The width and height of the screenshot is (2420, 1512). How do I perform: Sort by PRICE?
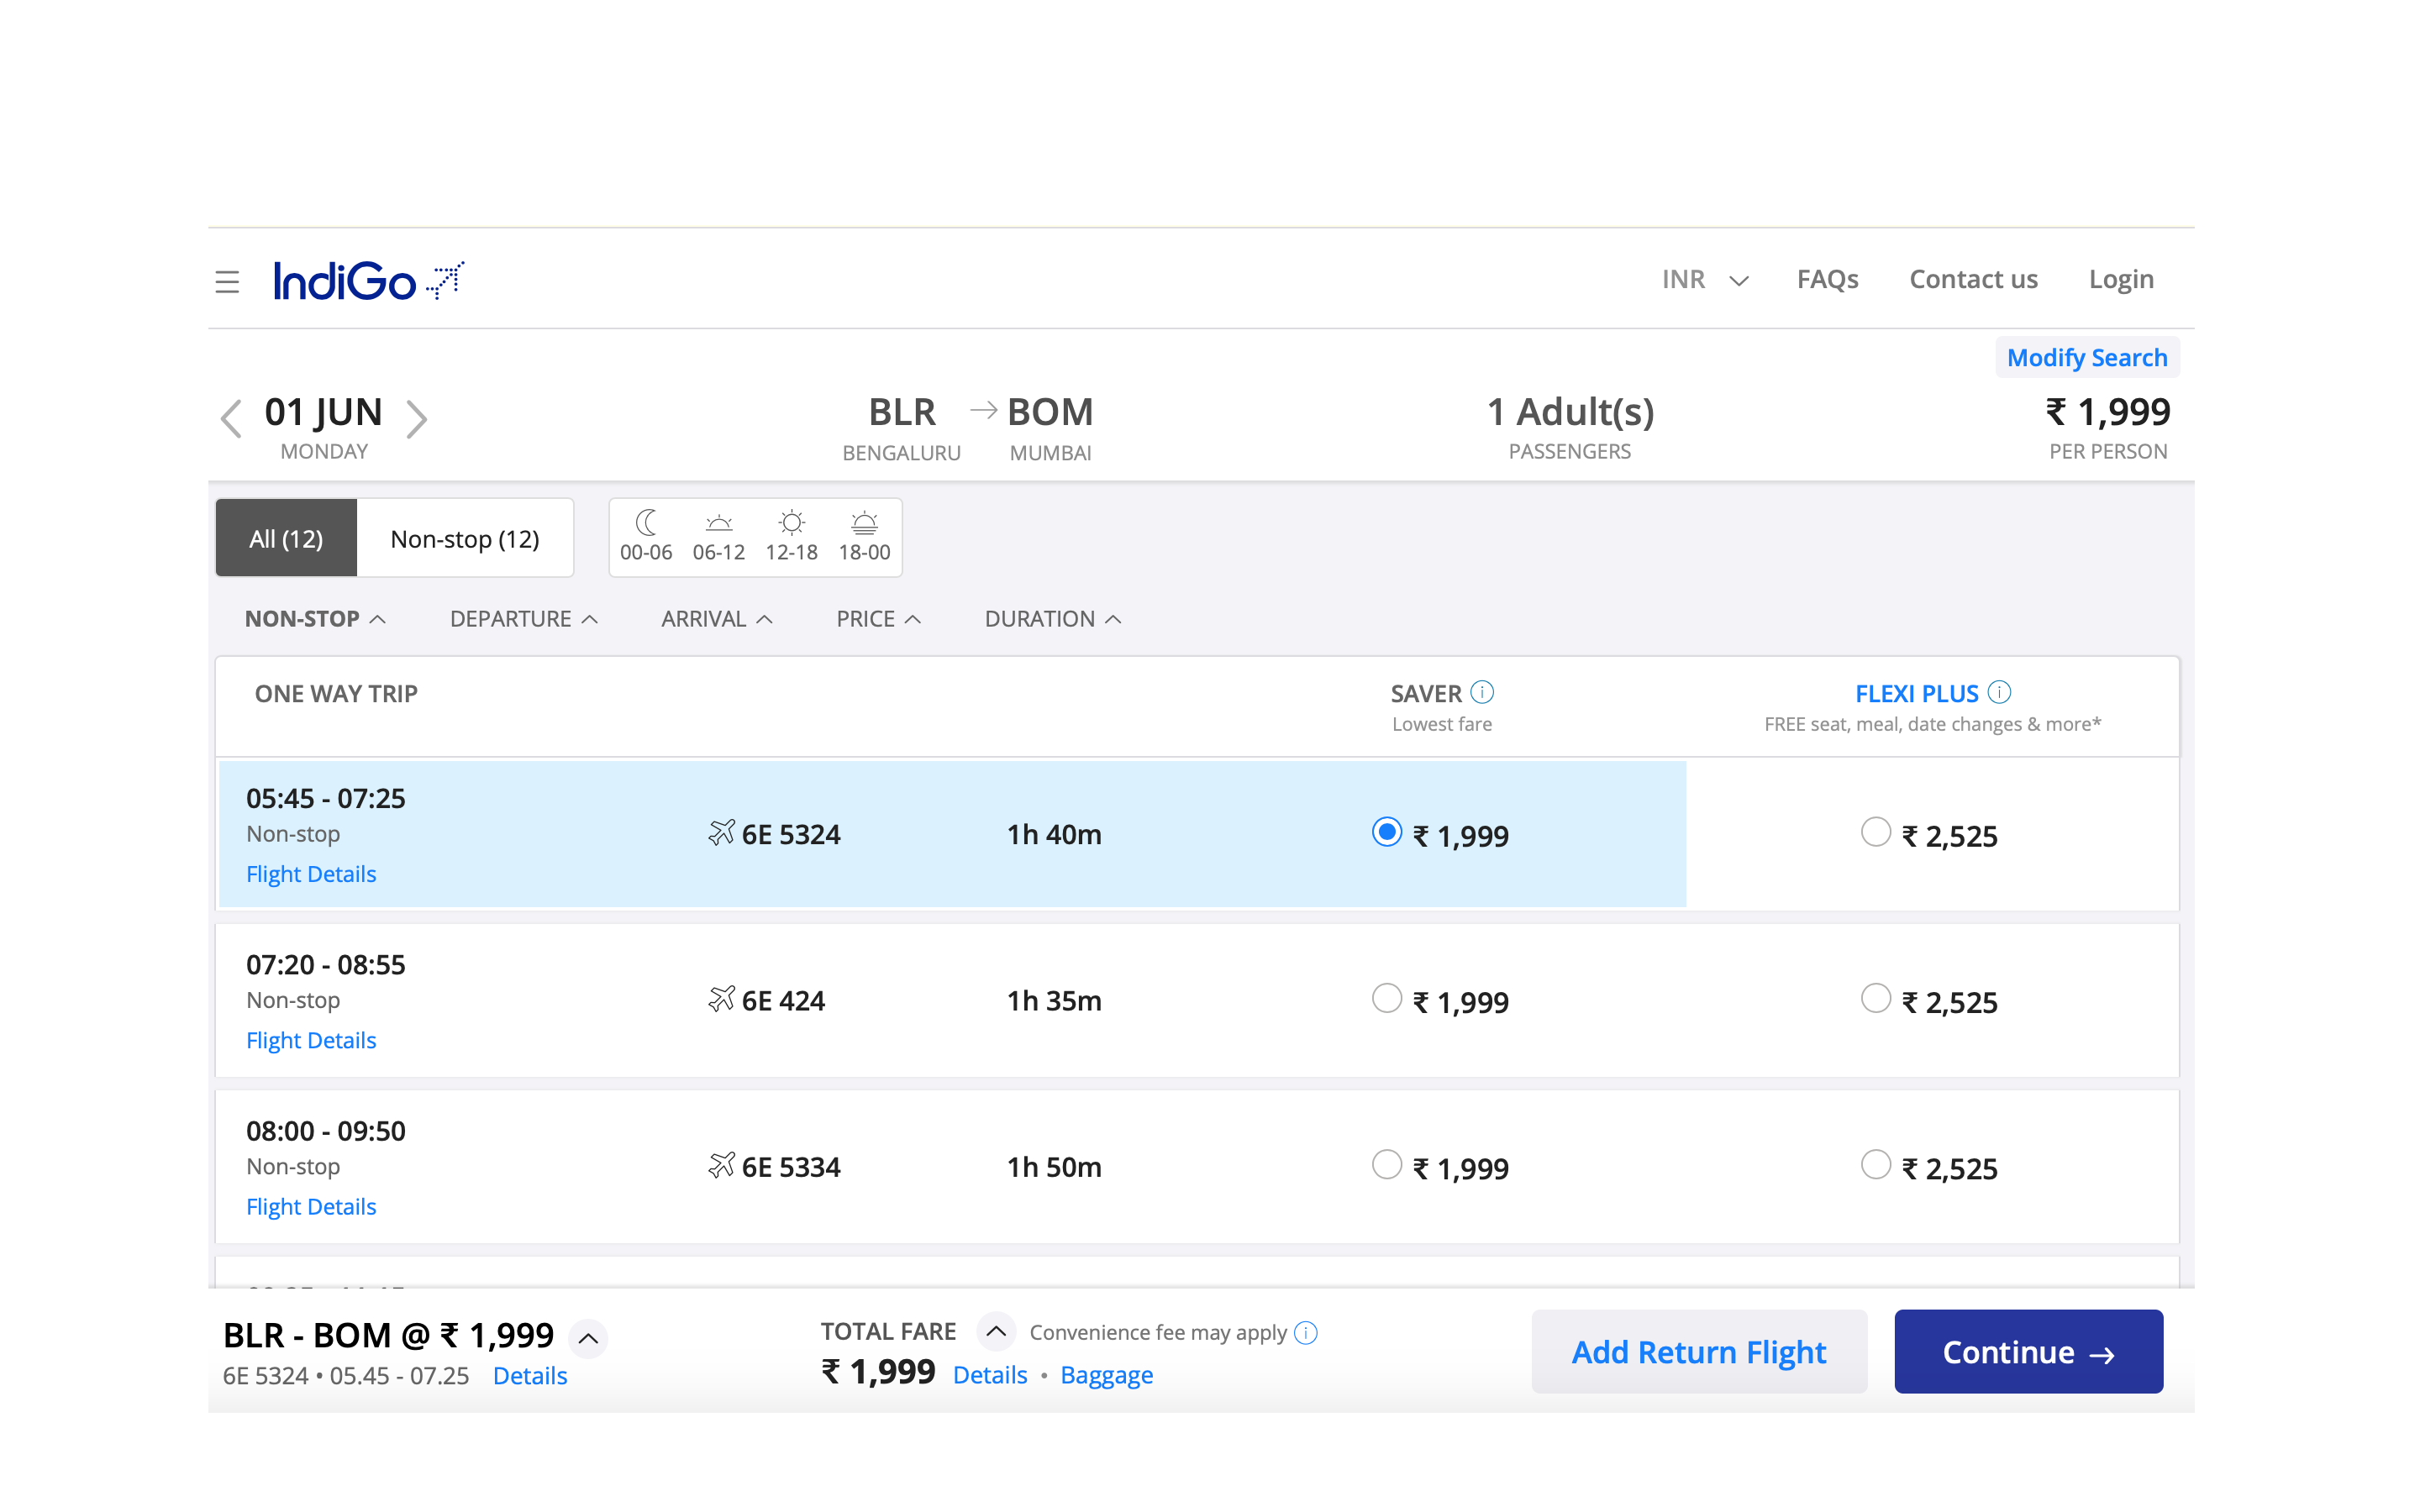click(x=879, y=619)
